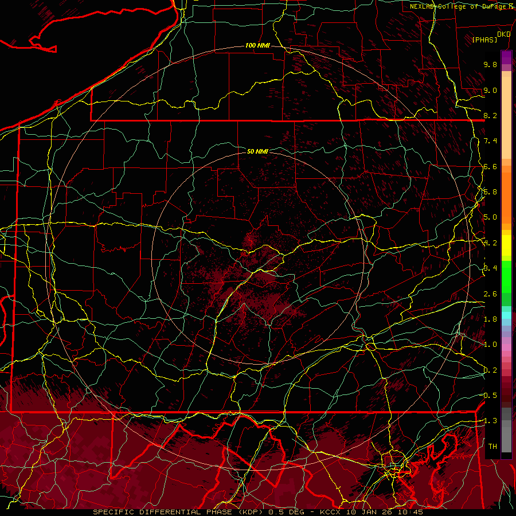The height and width of the screenshot is (516, 516).
Task: Click the 8.2 value on the color scale
Action: [490, 115]
